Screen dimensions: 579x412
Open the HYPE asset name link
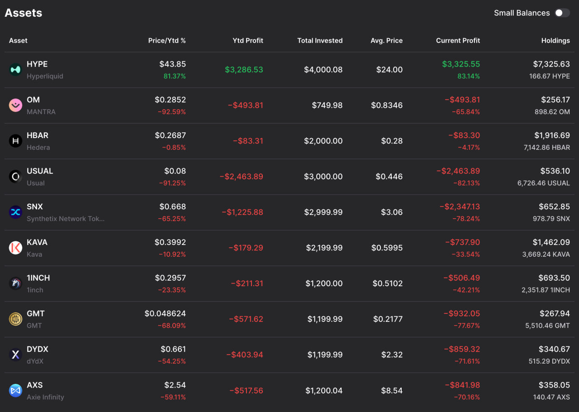pyautogui.click(x=37, y=64)
